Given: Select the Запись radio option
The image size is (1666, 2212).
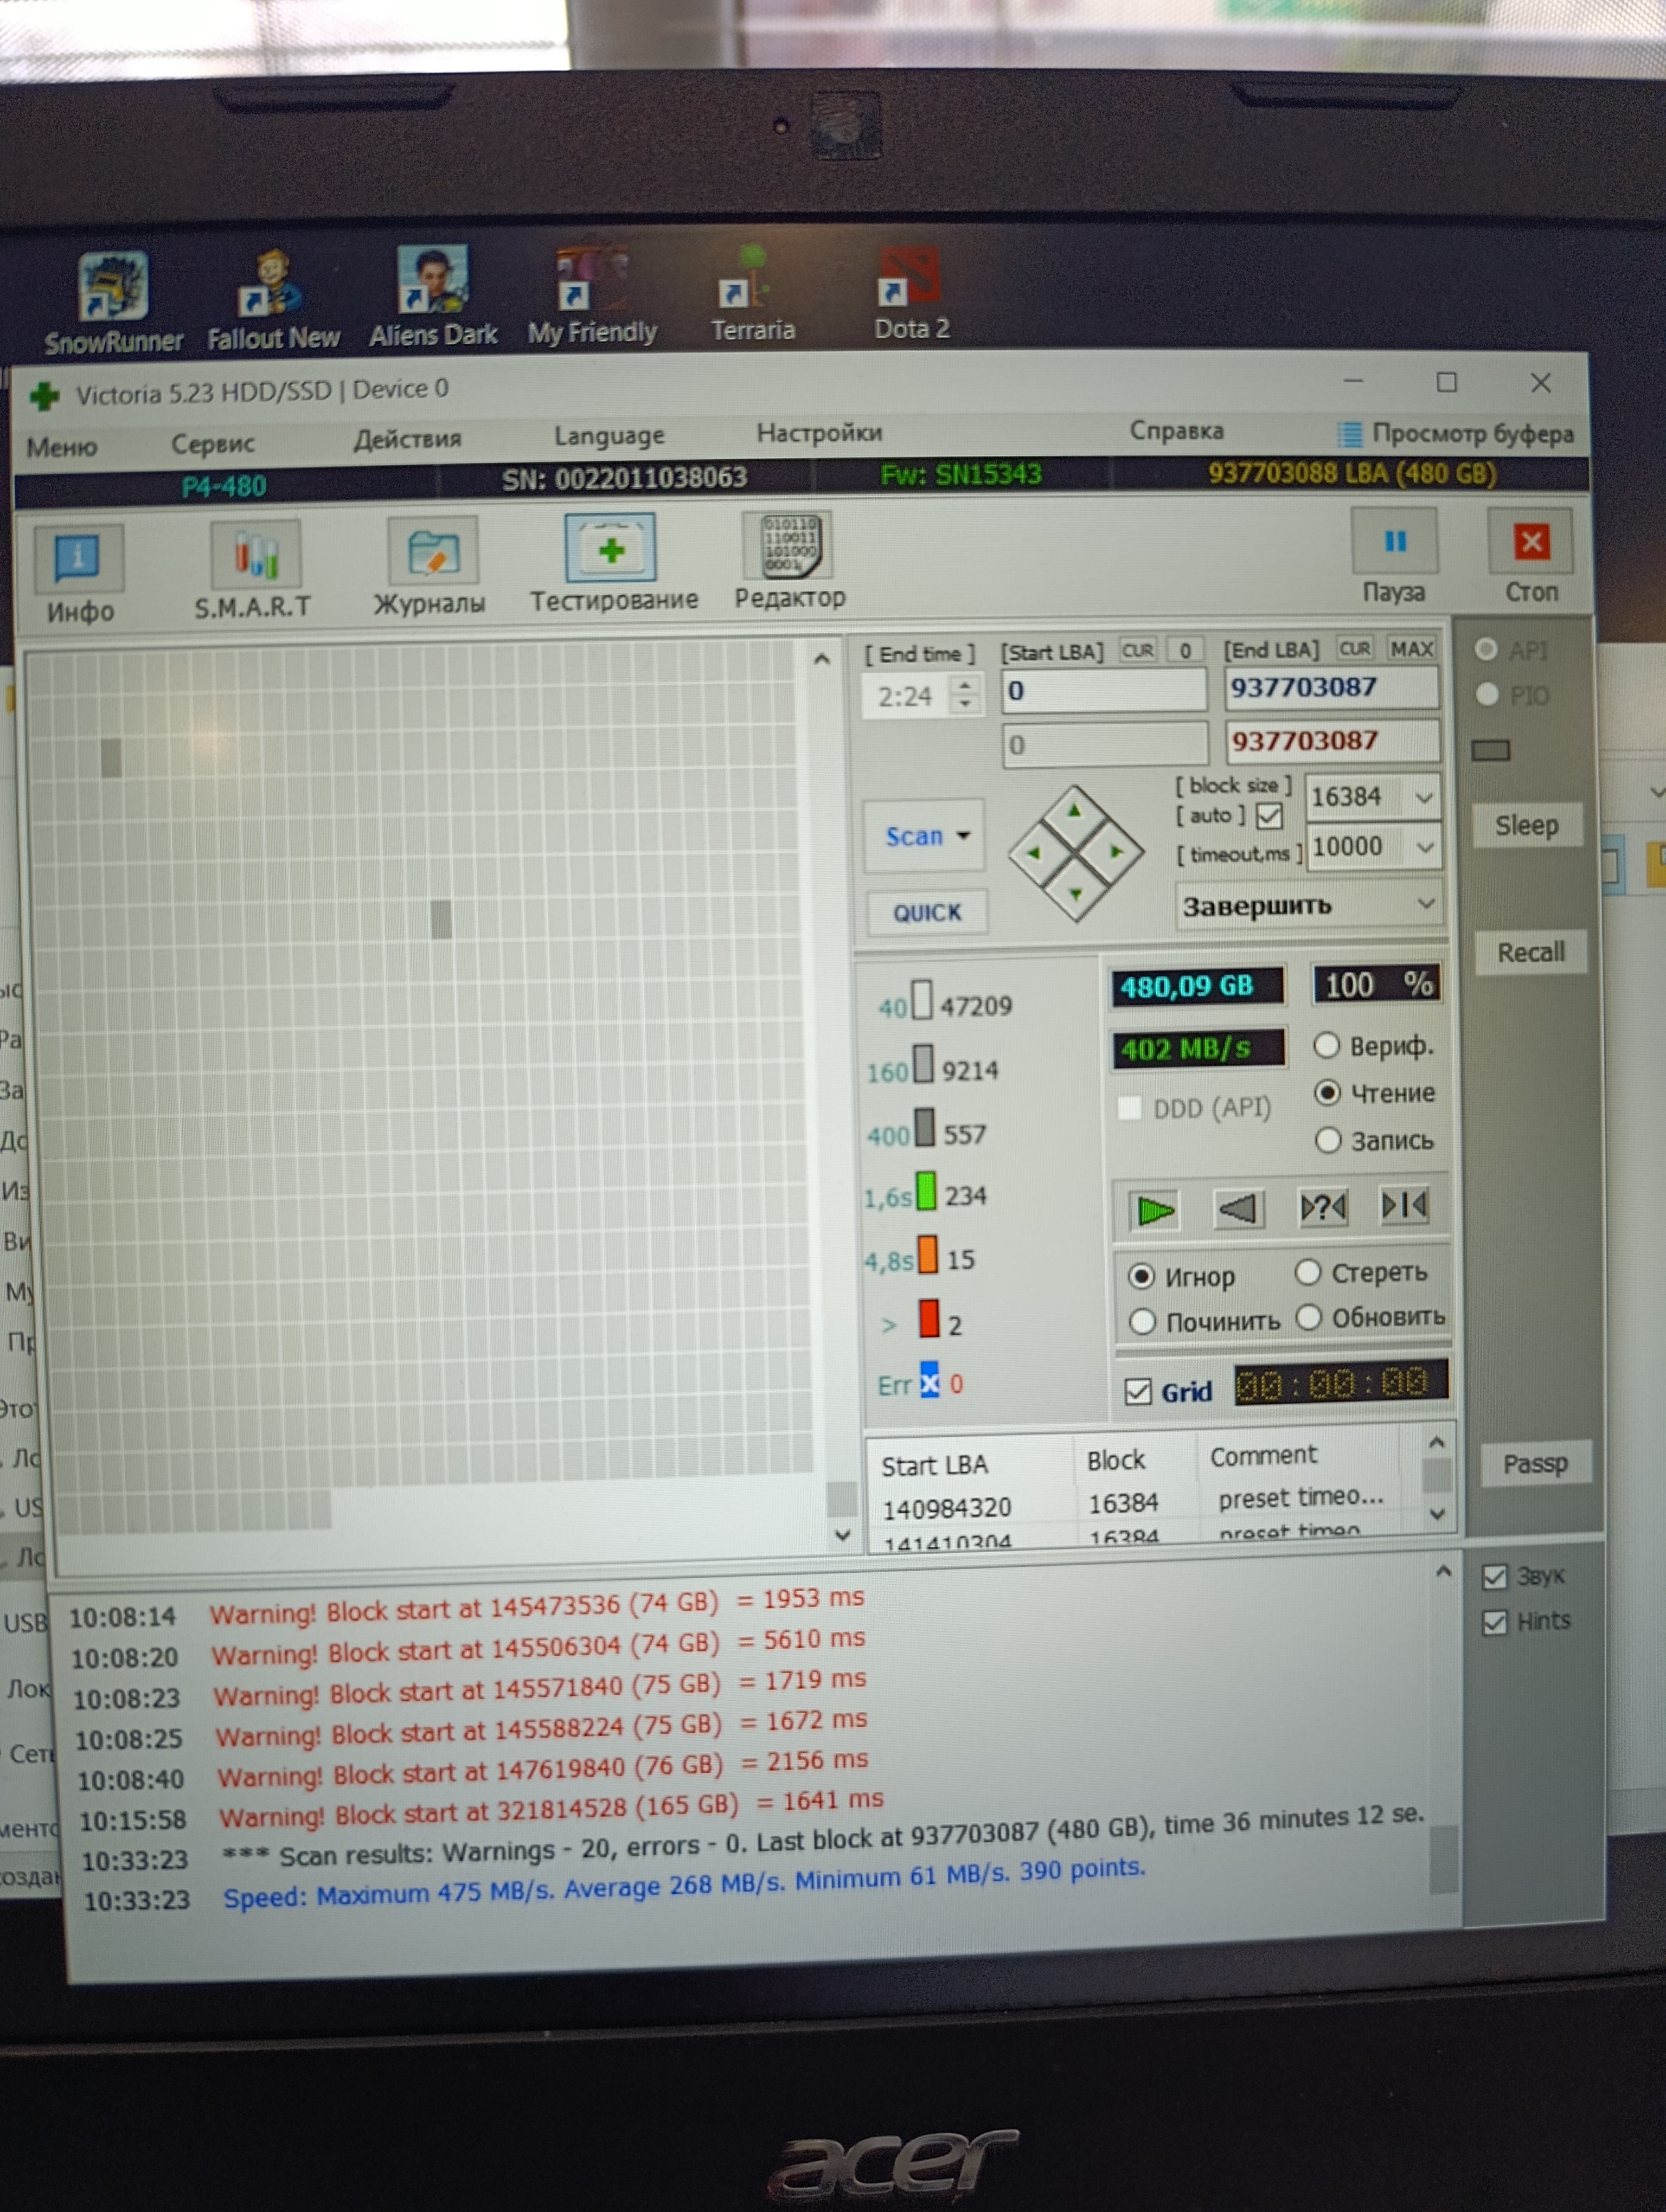Looking at the screenshot, I should [x=1327, y=1140].
